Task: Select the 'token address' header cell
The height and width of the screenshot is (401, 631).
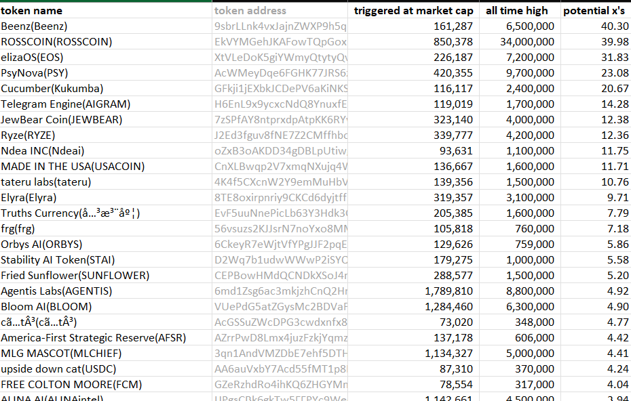Action: (x=280, y=10)
